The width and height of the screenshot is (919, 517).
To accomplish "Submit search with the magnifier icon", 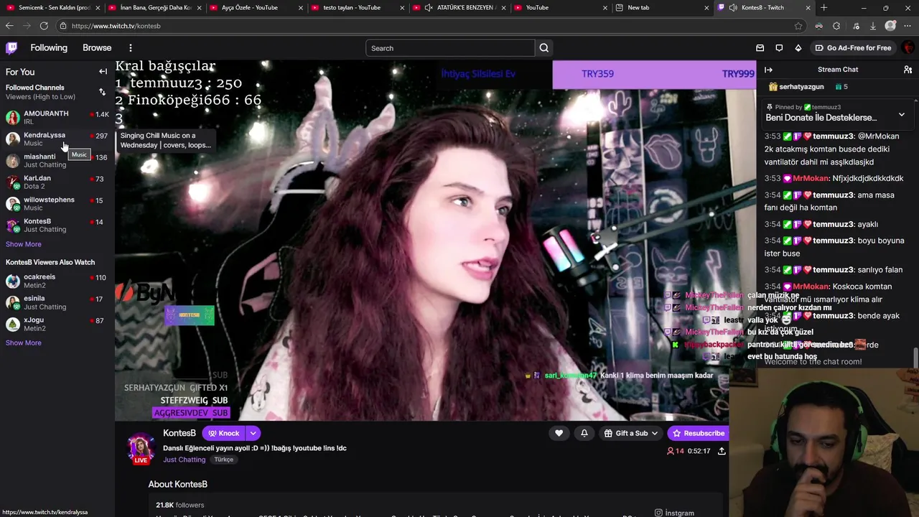I will tap(544, 48).
